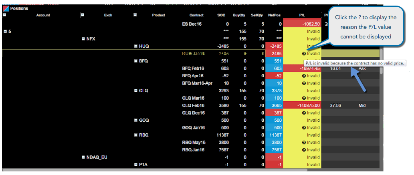Collapse the HUQ product group
Viewport: 414px width, 175px height.
click(x=136, y=46)
